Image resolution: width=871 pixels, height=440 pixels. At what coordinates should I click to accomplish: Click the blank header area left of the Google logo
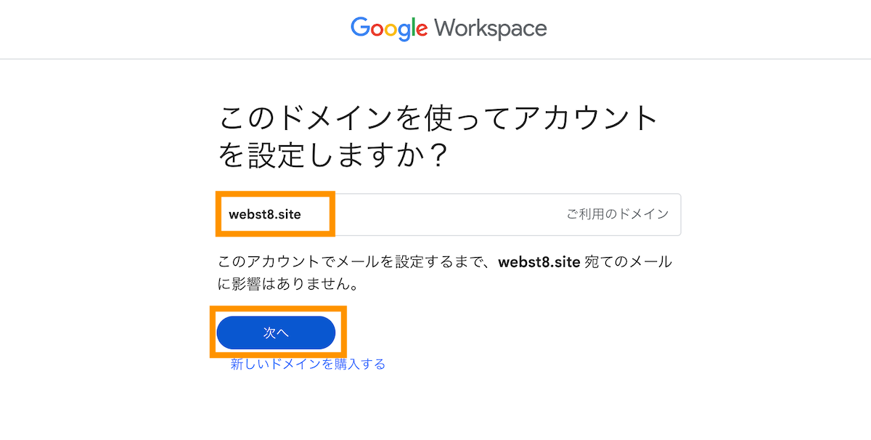[174, 29]
